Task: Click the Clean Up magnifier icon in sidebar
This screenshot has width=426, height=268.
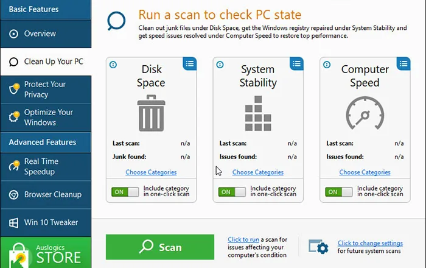Action: click(13, 62)
